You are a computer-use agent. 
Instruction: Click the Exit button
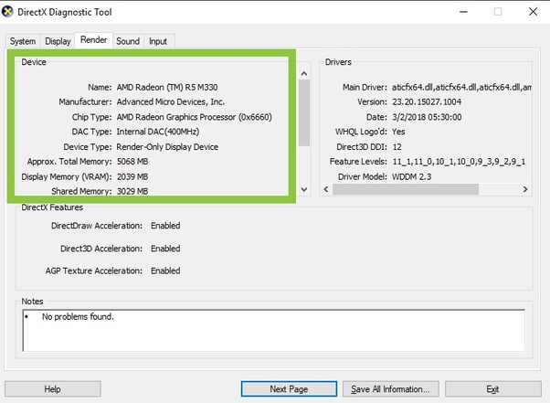(x=492, y=389)
